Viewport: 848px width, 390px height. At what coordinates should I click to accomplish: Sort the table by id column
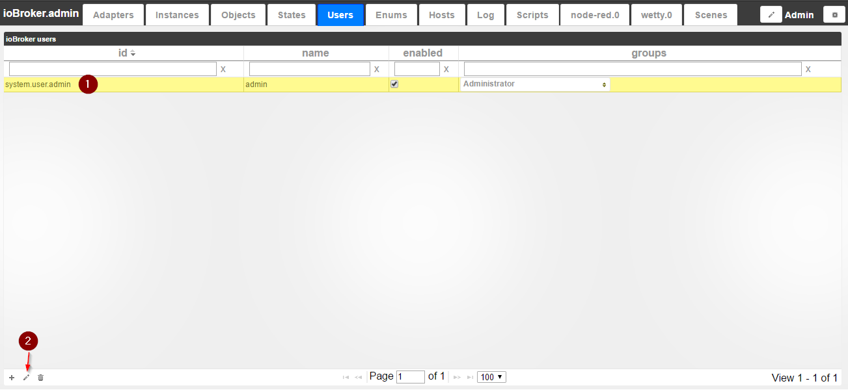pyautogui.click(x=123, y=53)
